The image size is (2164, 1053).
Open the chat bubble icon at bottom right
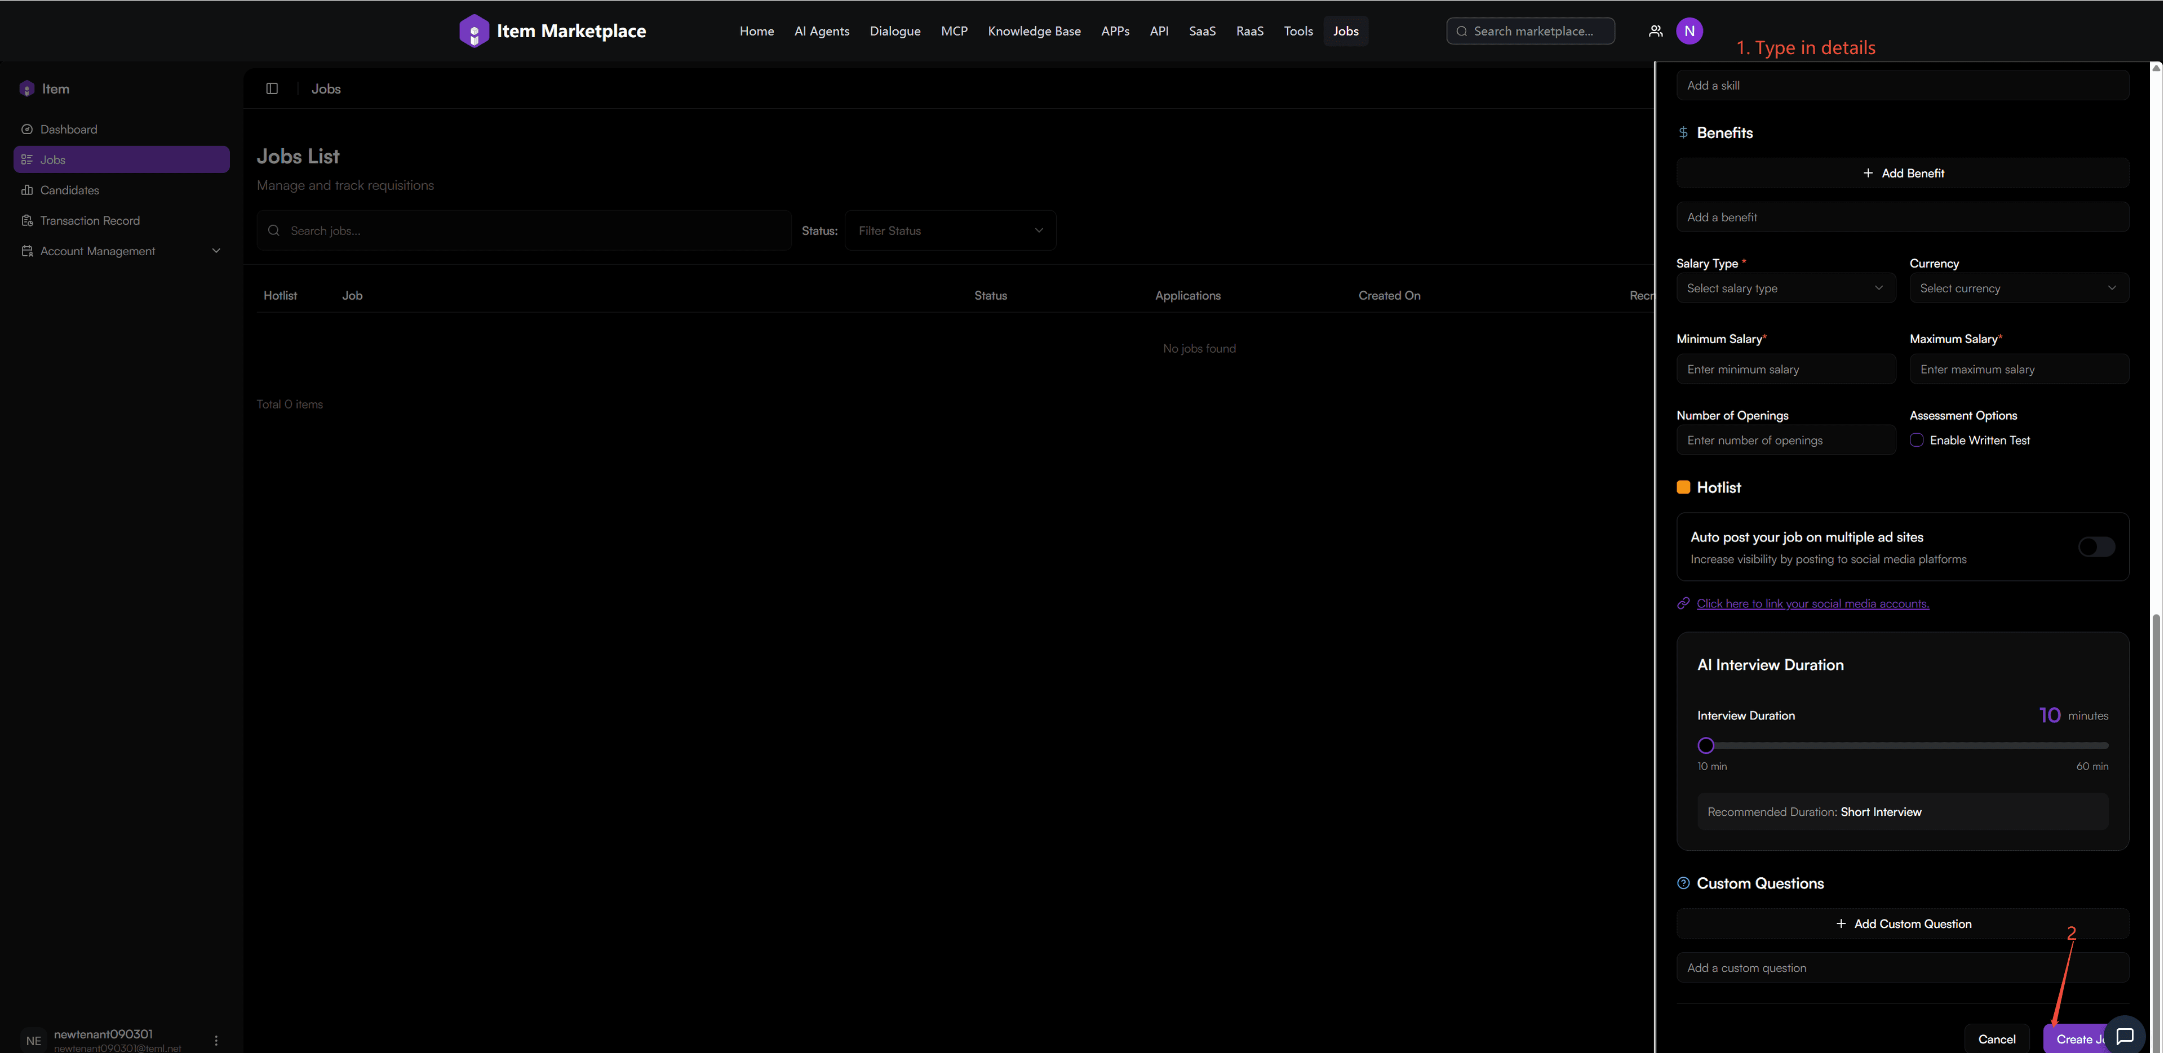coord(2125,1036)
